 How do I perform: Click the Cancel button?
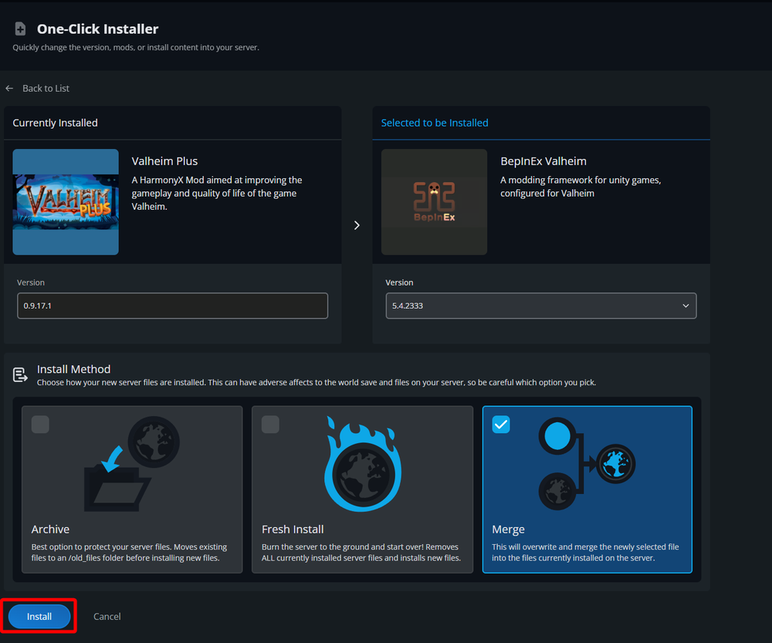click(x=107, y=617)
